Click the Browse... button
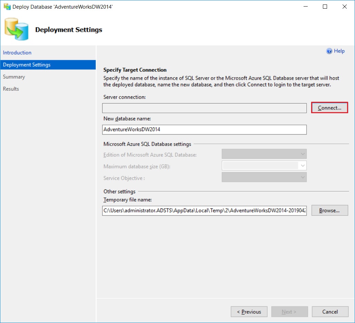This screenshot has height=323, width=355. point(329,211)
